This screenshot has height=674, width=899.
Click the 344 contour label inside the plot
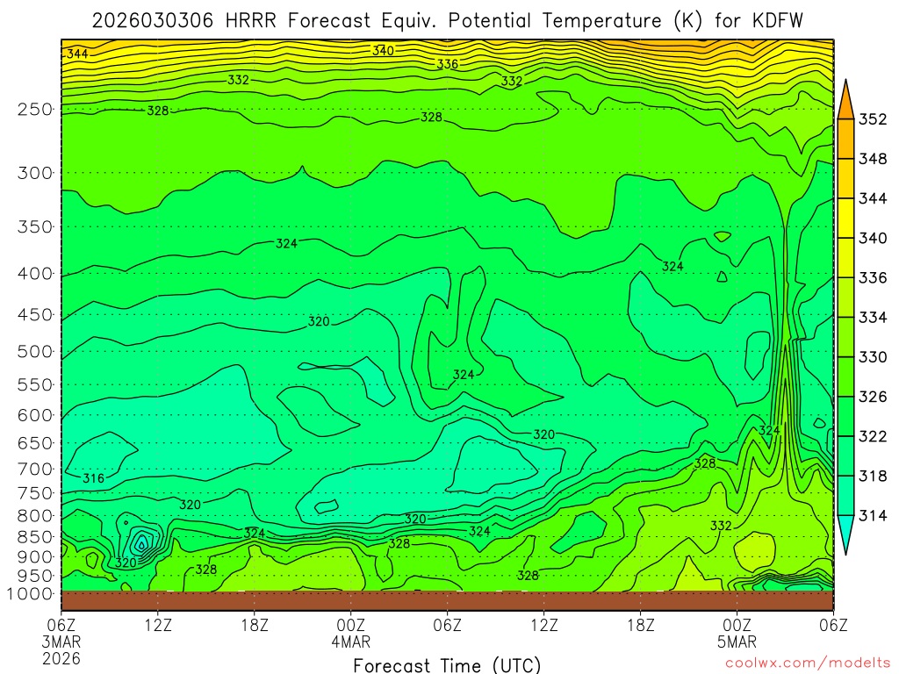(77, 54)
